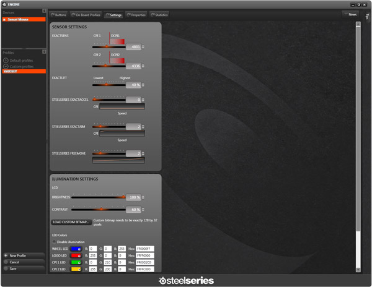
Task: Adjust LCD Contrast slider
Action: tap(98, 209)
